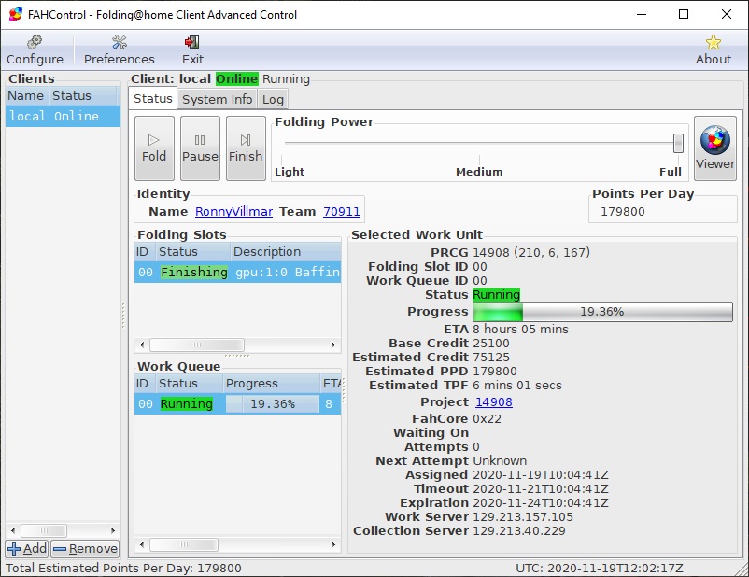The image size is (749, 577).
Task: Click Total Estimated Points Per Day status text
Action: click(123, 569)
